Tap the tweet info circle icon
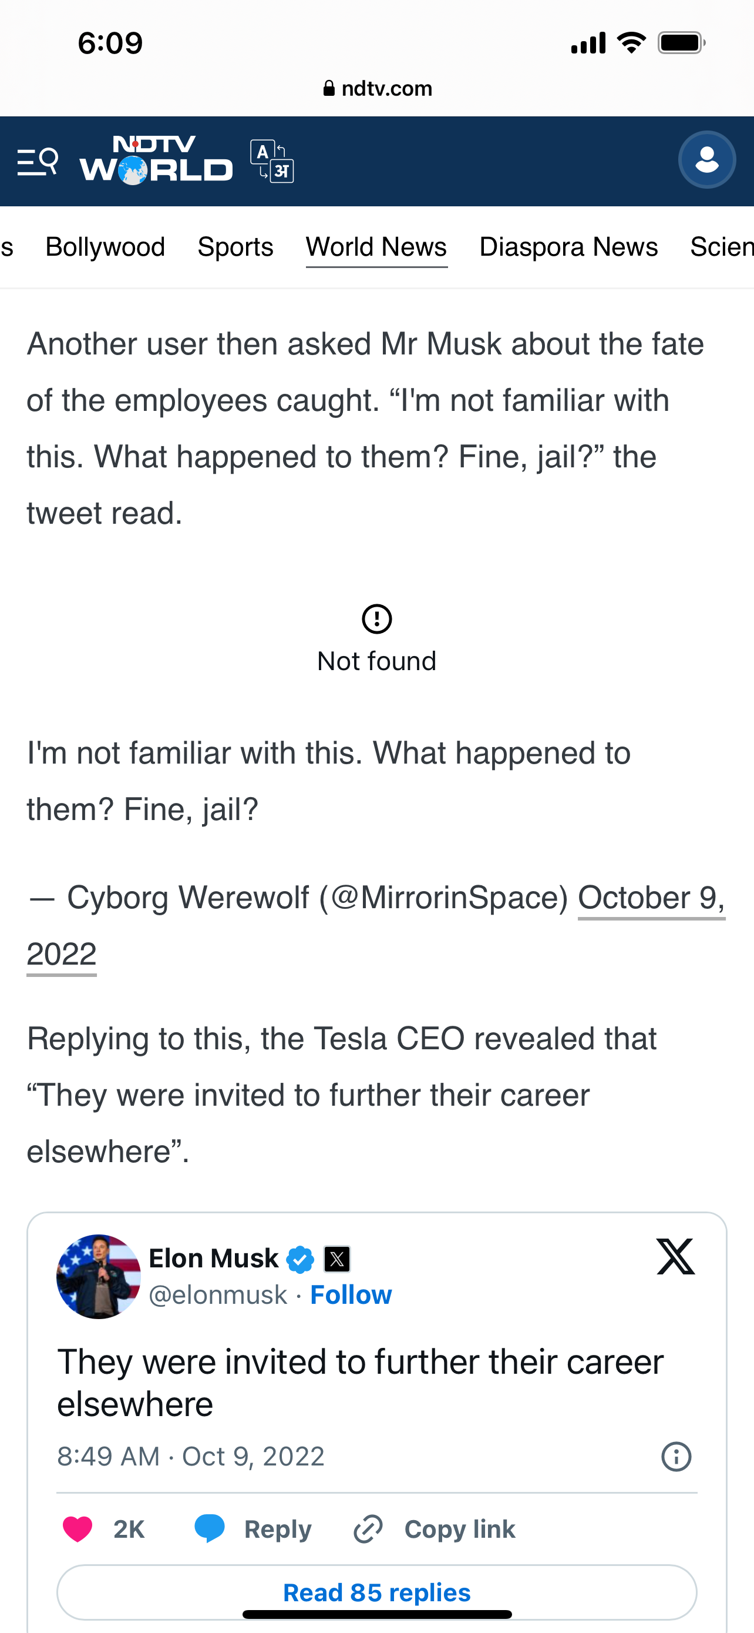 pyautogui.click(x=676, y=1456)
